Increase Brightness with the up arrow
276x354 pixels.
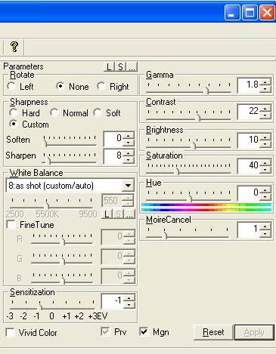pyautogui.click(x=265, y=137)
